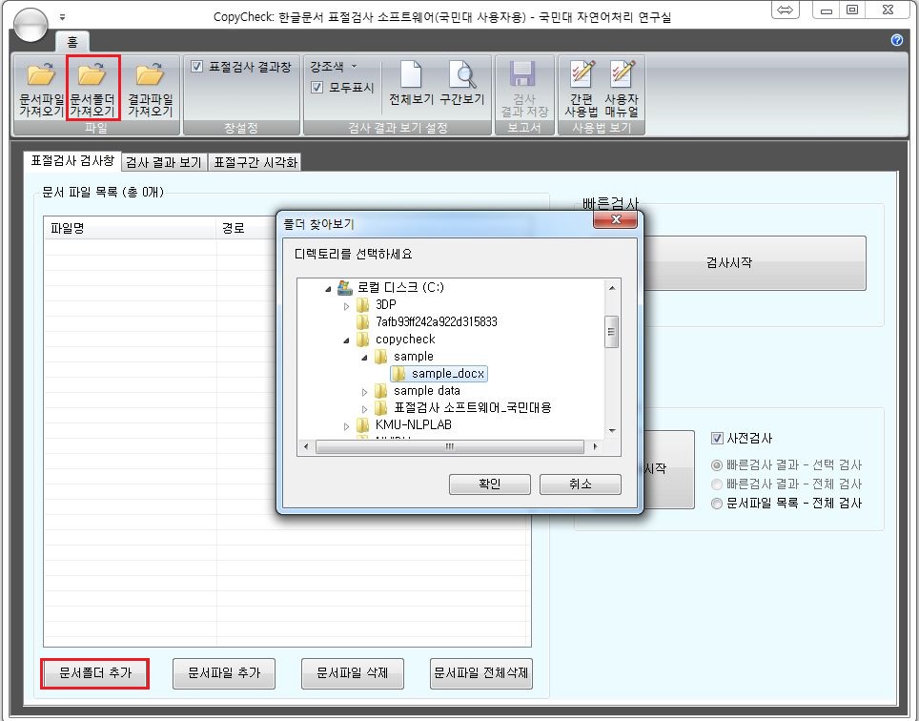Expand the KMU-NLPLAB folder node
This screenshot has height=721, width=919.
point(347,425)
